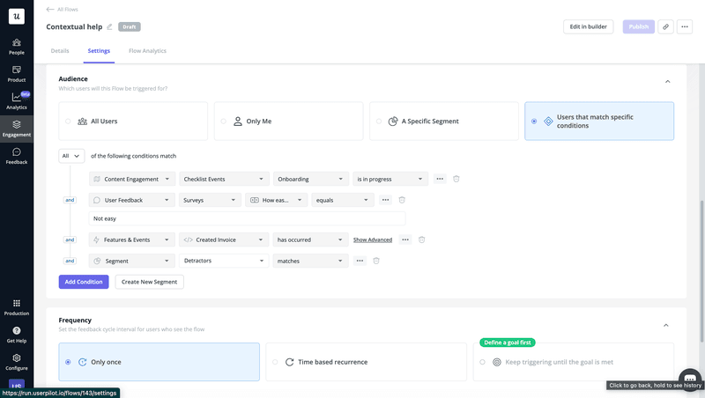Select Keep triggering until the goal is met
Viewport: 705px width, 398px height.
(574, 362)
